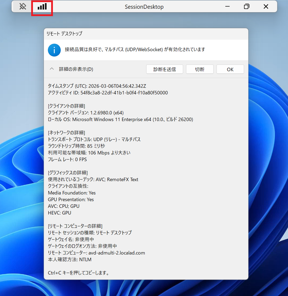
Task: Confirm the dialog with OK
Action: point(230,69)
